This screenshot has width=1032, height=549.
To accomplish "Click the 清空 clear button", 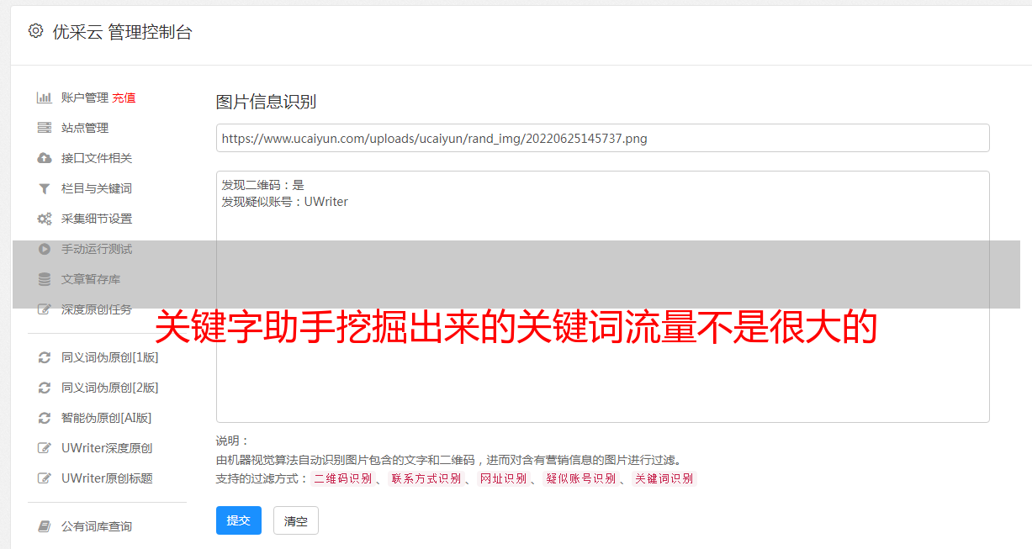I will coord(296,520).
